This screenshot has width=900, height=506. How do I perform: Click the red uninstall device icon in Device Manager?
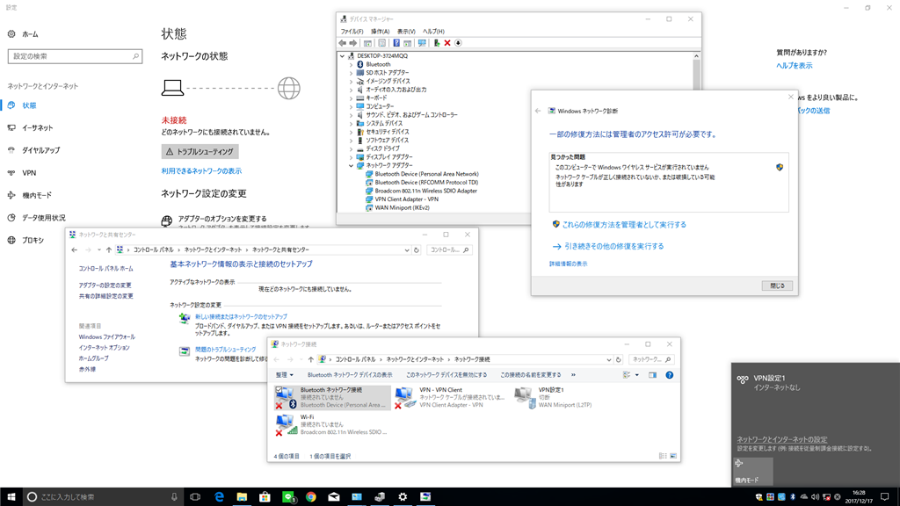(x=447, y=43)
